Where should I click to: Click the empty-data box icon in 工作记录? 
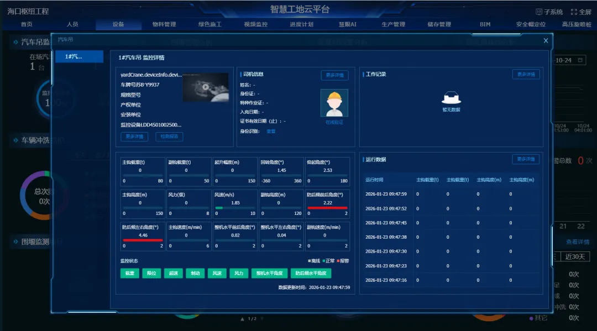[451, 98]
